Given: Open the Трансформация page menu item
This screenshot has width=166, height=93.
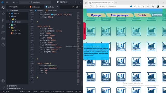Looking at the screenshot, I should [x=120, y=15].
